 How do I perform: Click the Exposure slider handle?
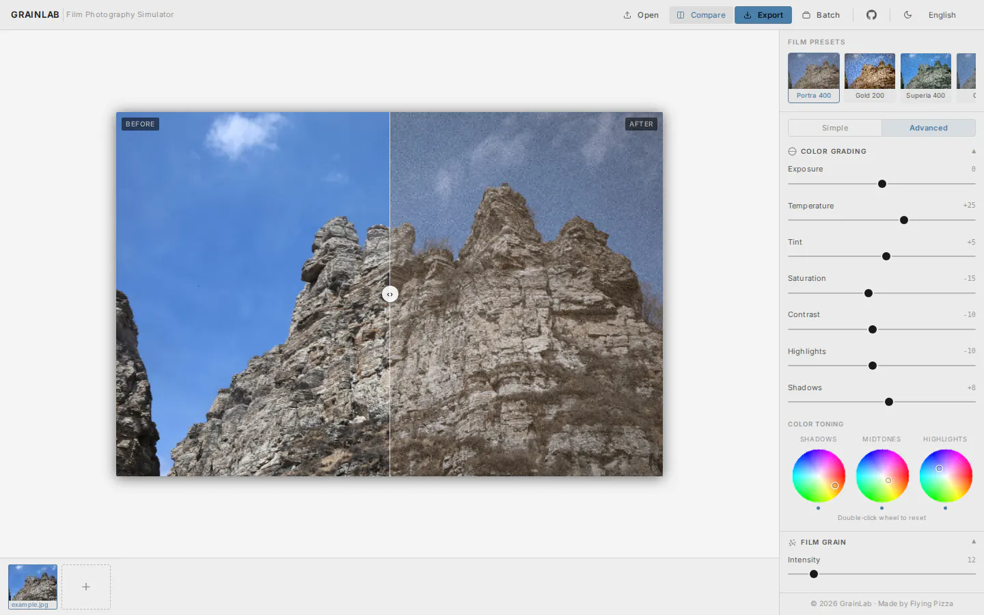(882, 184)
